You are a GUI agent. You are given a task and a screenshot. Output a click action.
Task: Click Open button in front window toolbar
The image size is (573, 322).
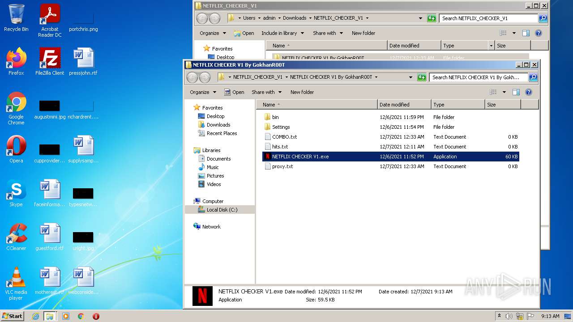[x=234, y=92]
